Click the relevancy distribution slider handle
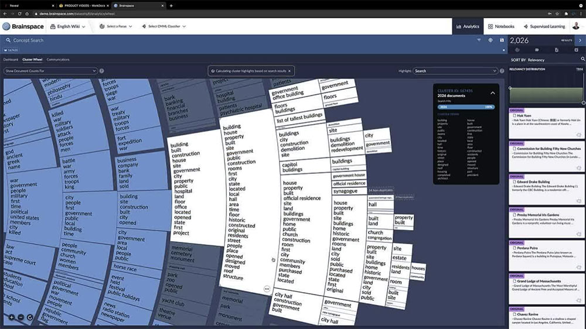Screen dimensions: 586x329 (510, 88)
